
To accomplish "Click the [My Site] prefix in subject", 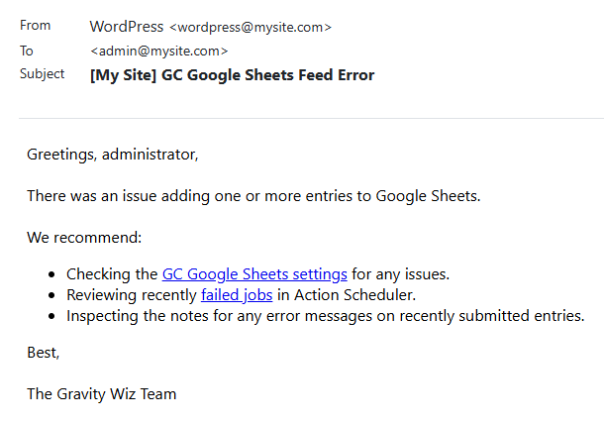I will point(123,75).
